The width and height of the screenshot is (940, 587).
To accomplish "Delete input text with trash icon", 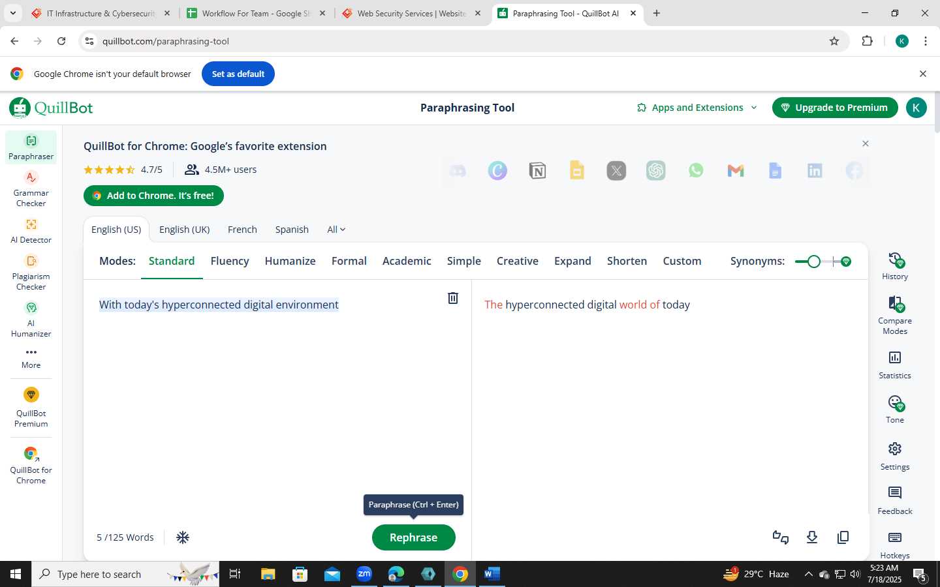I will 453,298.
